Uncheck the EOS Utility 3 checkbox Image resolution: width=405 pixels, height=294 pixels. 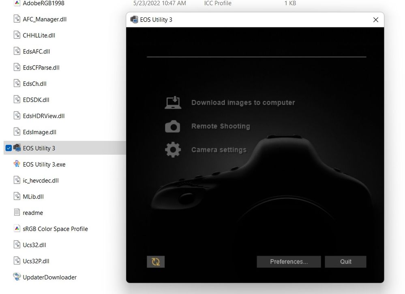[9, 148]
